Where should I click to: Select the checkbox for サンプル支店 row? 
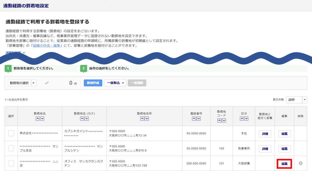point(11,148)
